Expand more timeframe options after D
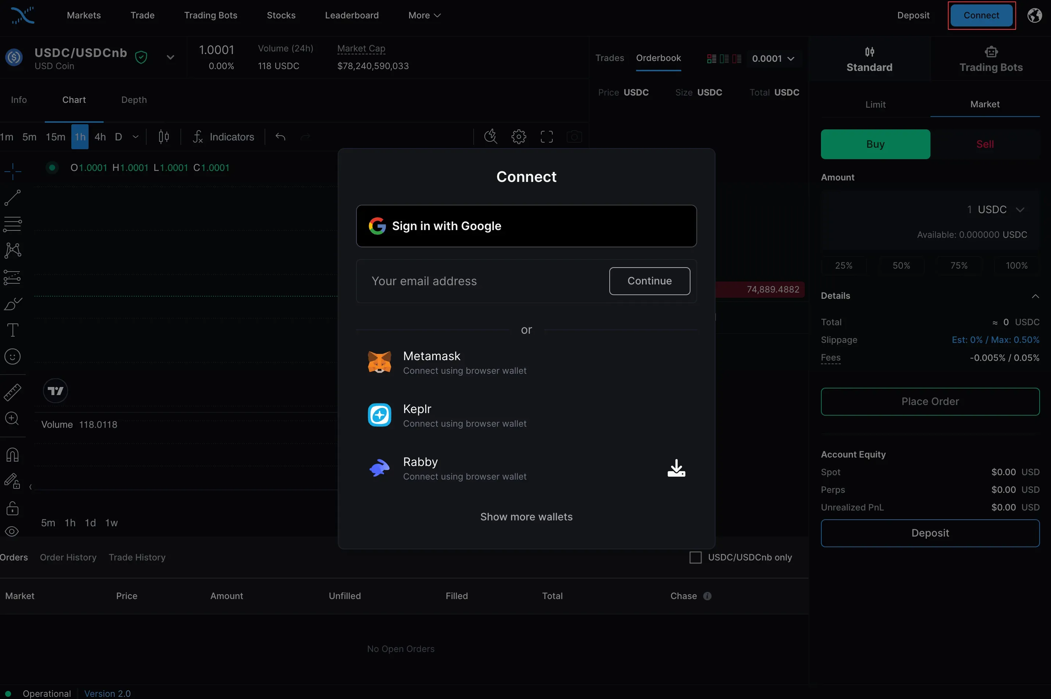 [136, 137]
